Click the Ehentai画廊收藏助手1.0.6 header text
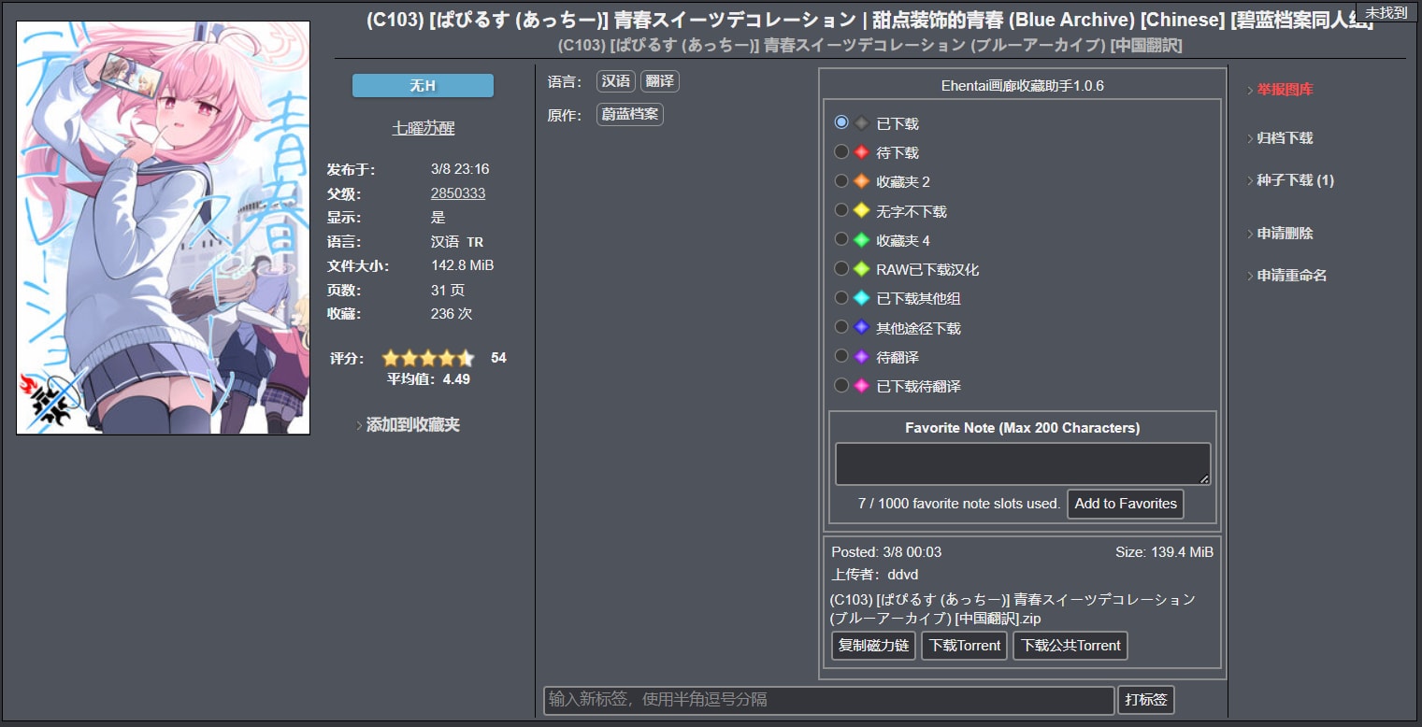 (x=1023, y=86)
